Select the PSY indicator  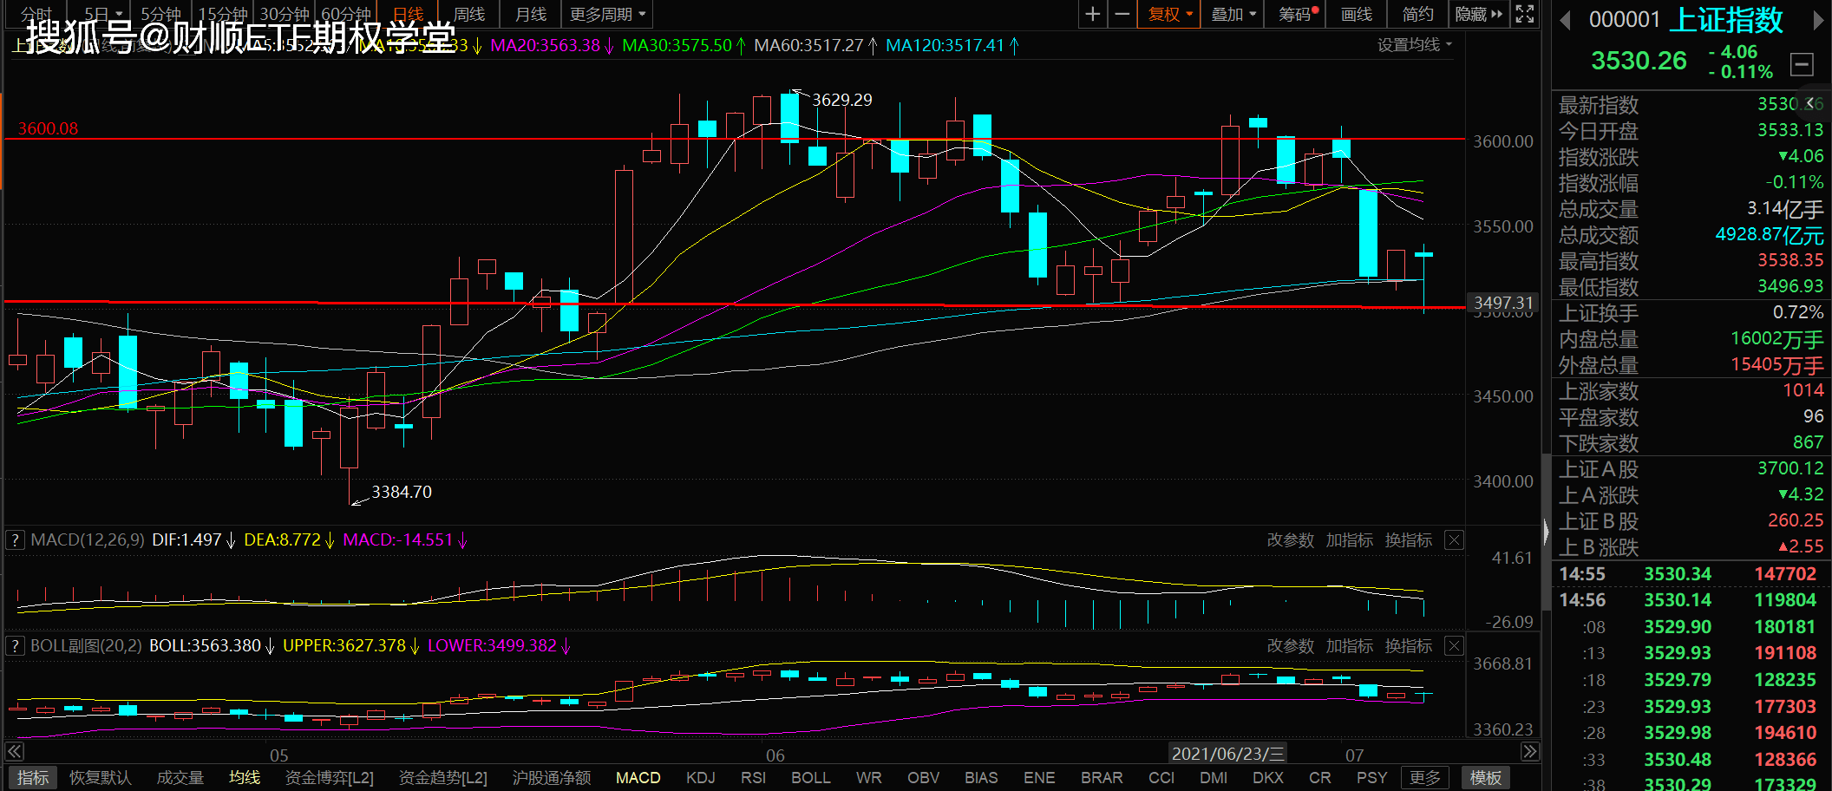click(1371, 777)
